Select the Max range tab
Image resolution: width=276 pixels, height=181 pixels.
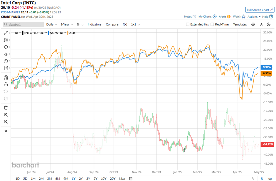click(x=122, y=179)
